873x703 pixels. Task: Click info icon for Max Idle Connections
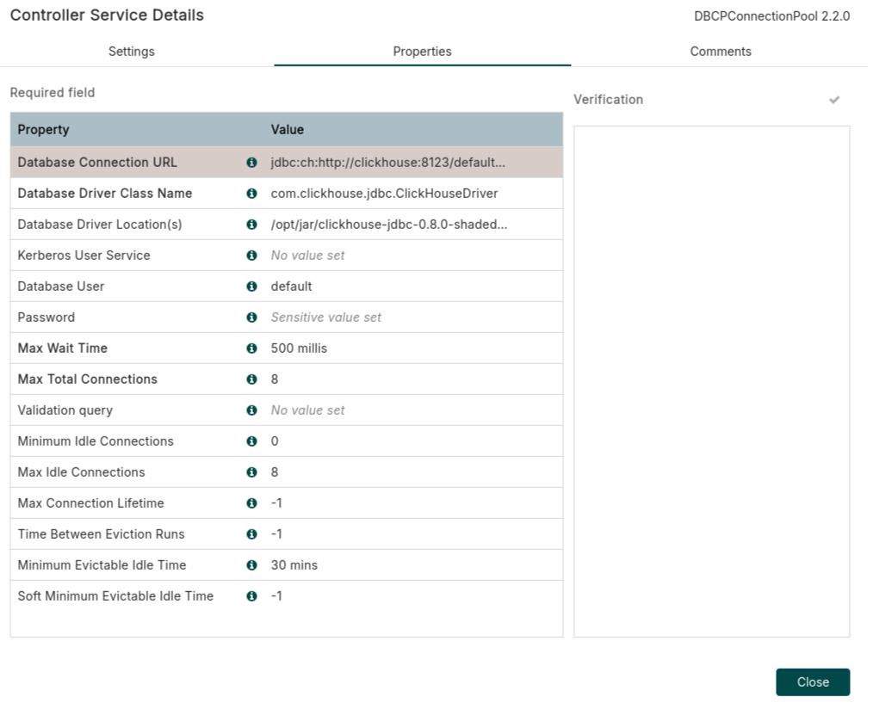pyautogui.click(x=251, y=472)
